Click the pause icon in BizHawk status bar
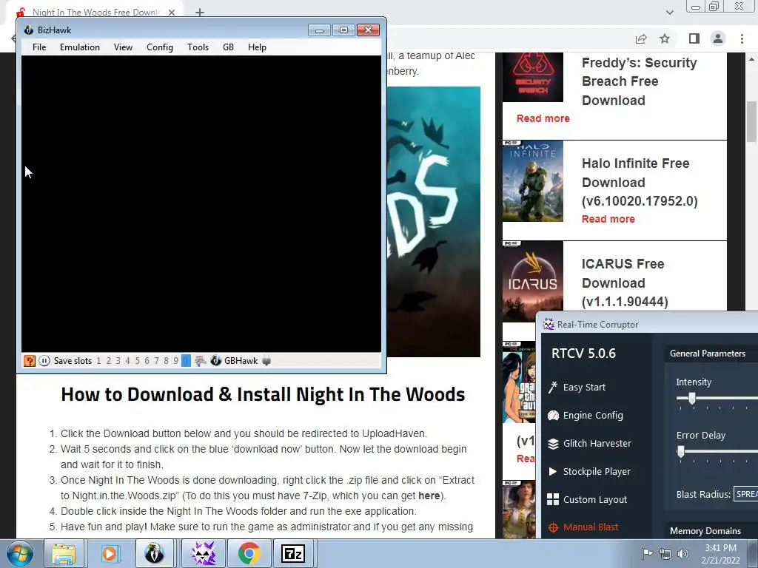Image resolution: width=758 pixels, height=568 pixels. (44, 361)
